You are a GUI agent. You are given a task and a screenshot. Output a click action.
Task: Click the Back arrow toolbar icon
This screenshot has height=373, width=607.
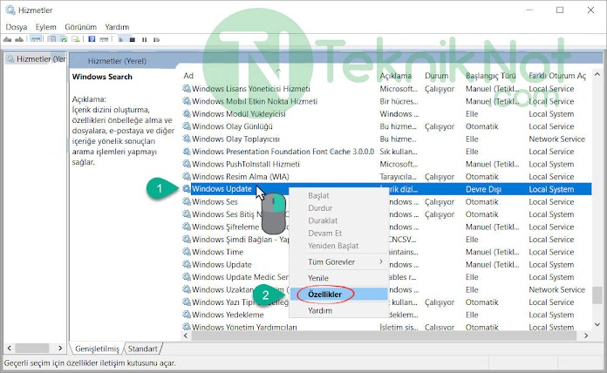click(x=7, y=39)
